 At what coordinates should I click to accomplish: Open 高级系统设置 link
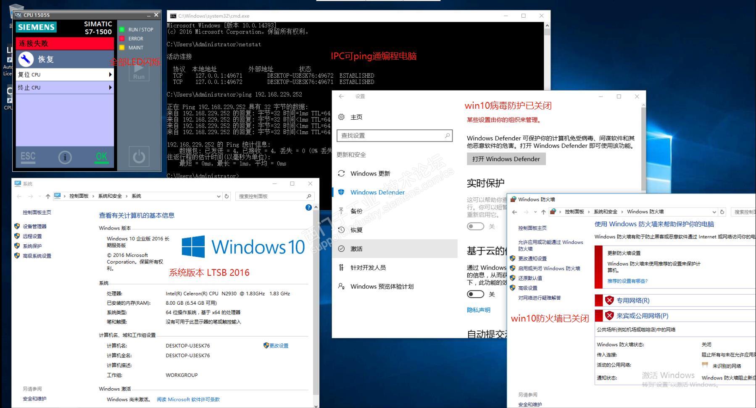[x=37, y=256]
